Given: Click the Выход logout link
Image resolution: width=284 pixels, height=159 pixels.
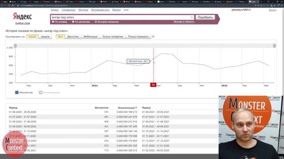Looking at the screenshot, I should (272, 10).
